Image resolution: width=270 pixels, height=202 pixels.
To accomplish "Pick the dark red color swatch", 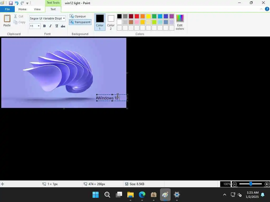I will pyautogui.click(x=131, y=16).
